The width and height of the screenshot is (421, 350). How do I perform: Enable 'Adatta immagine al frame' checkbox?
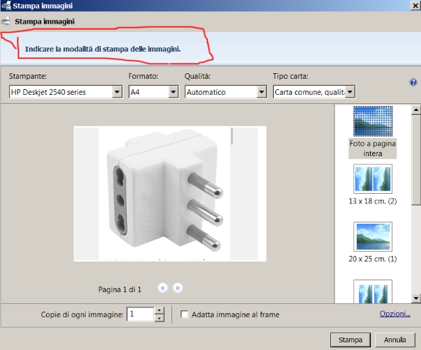pyautogui.click(x=185, y=315)
